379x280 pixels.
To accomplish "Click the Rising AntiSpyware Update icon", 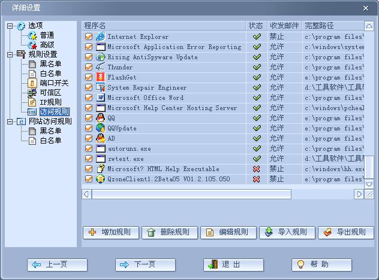I will pos(101,57).
